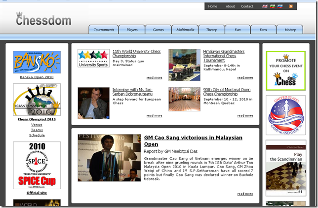Read more on Dobronauteanu interview
The image size is (318, 208).
tap(155, 116)
